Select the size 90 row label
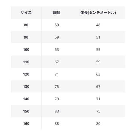The width and height of the screenshot is (134, 134). click(x=26, y=37)
